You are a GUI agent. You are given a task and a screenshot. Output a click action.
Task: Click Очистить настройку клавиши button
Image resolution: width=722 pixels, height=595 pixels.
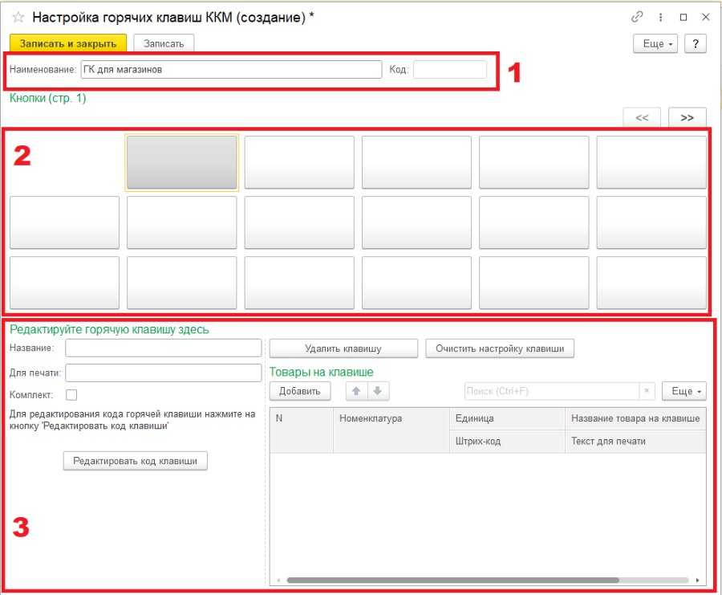500,348
